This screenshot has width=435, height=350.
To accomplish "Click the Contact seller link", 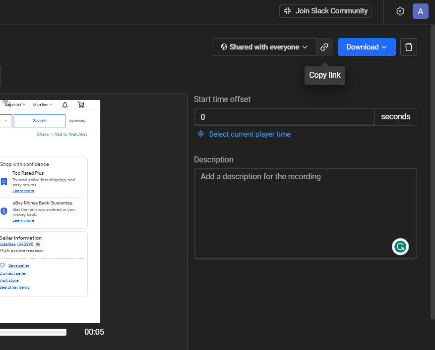I will click(13, 273).
